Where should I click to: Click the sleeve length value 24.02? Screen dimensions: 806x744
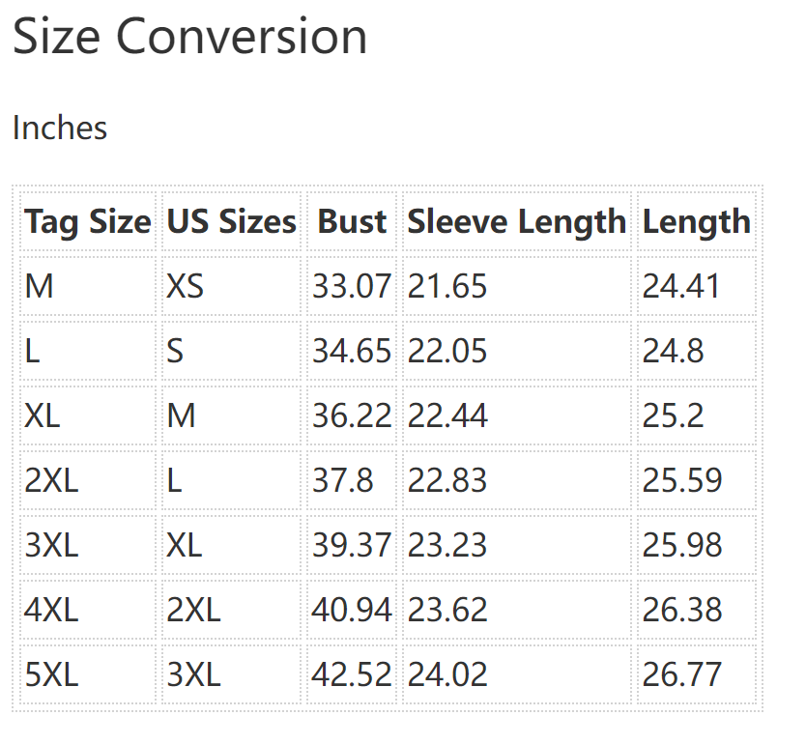[x=447, y=674]
